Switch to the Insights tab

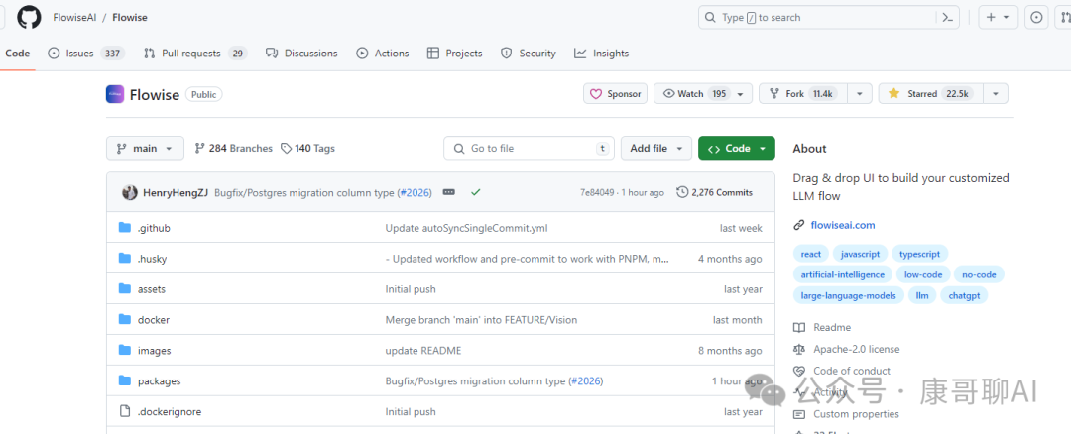point(601,54)
